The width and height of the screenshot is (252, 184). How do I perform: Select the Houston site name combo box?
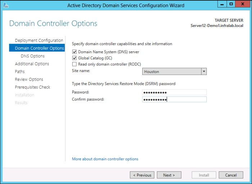(171, 72)
